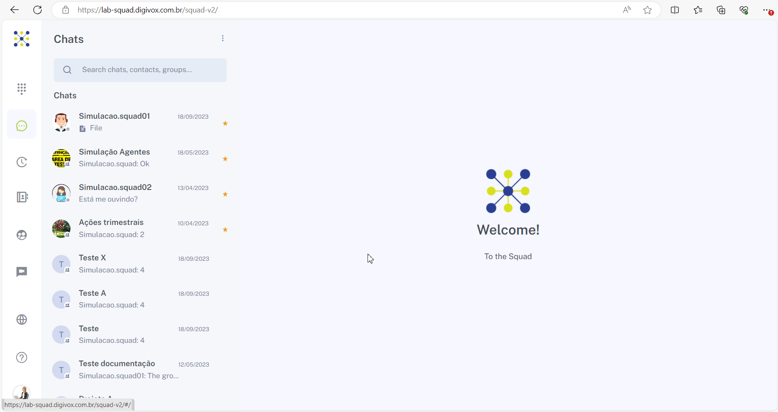Open the groups people icon
Screen dimensions: 778x412
click(x=22, y=235)
